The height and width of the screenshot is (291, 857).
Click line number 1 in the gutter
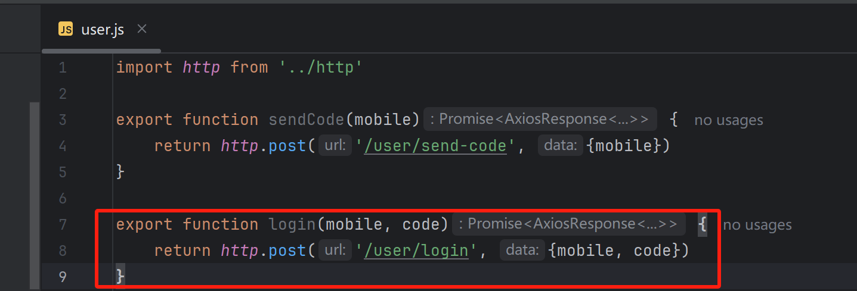63,68
